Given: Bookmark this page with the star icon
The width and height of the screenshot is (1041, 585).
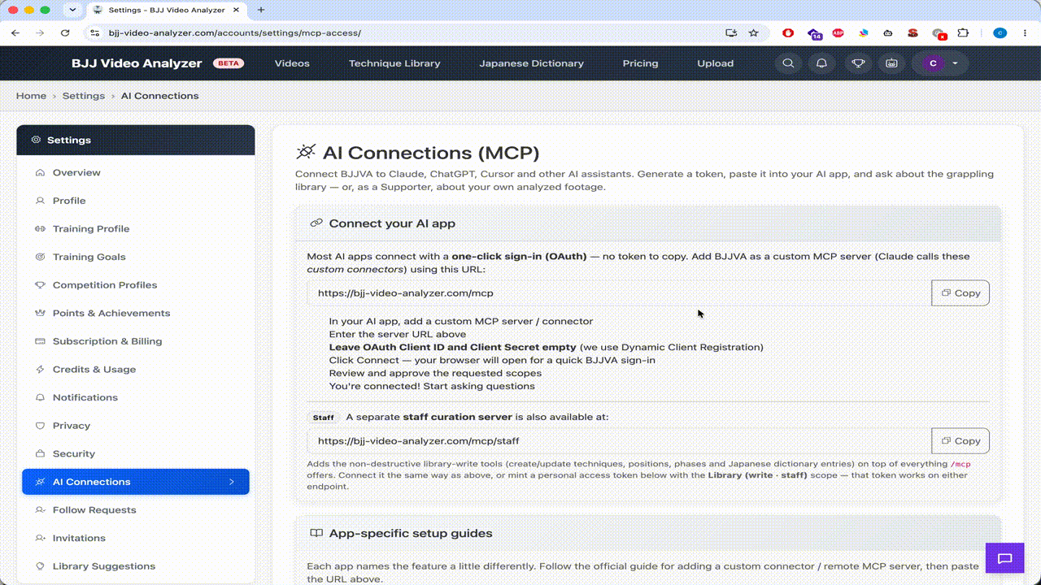Looking at the screenshot, I should [x=753, y=33].
